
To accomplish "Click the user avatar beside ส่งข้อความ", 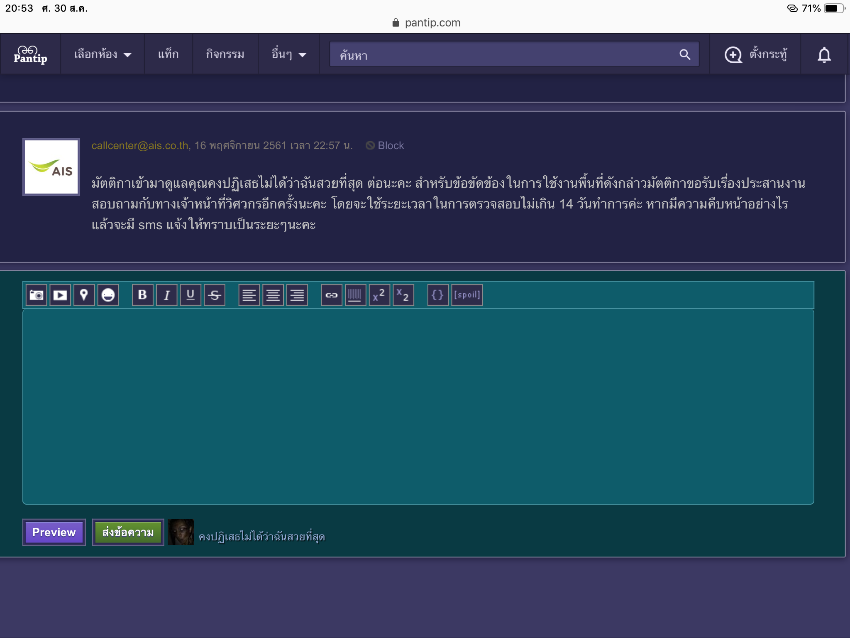I will [x=181, y=532].
